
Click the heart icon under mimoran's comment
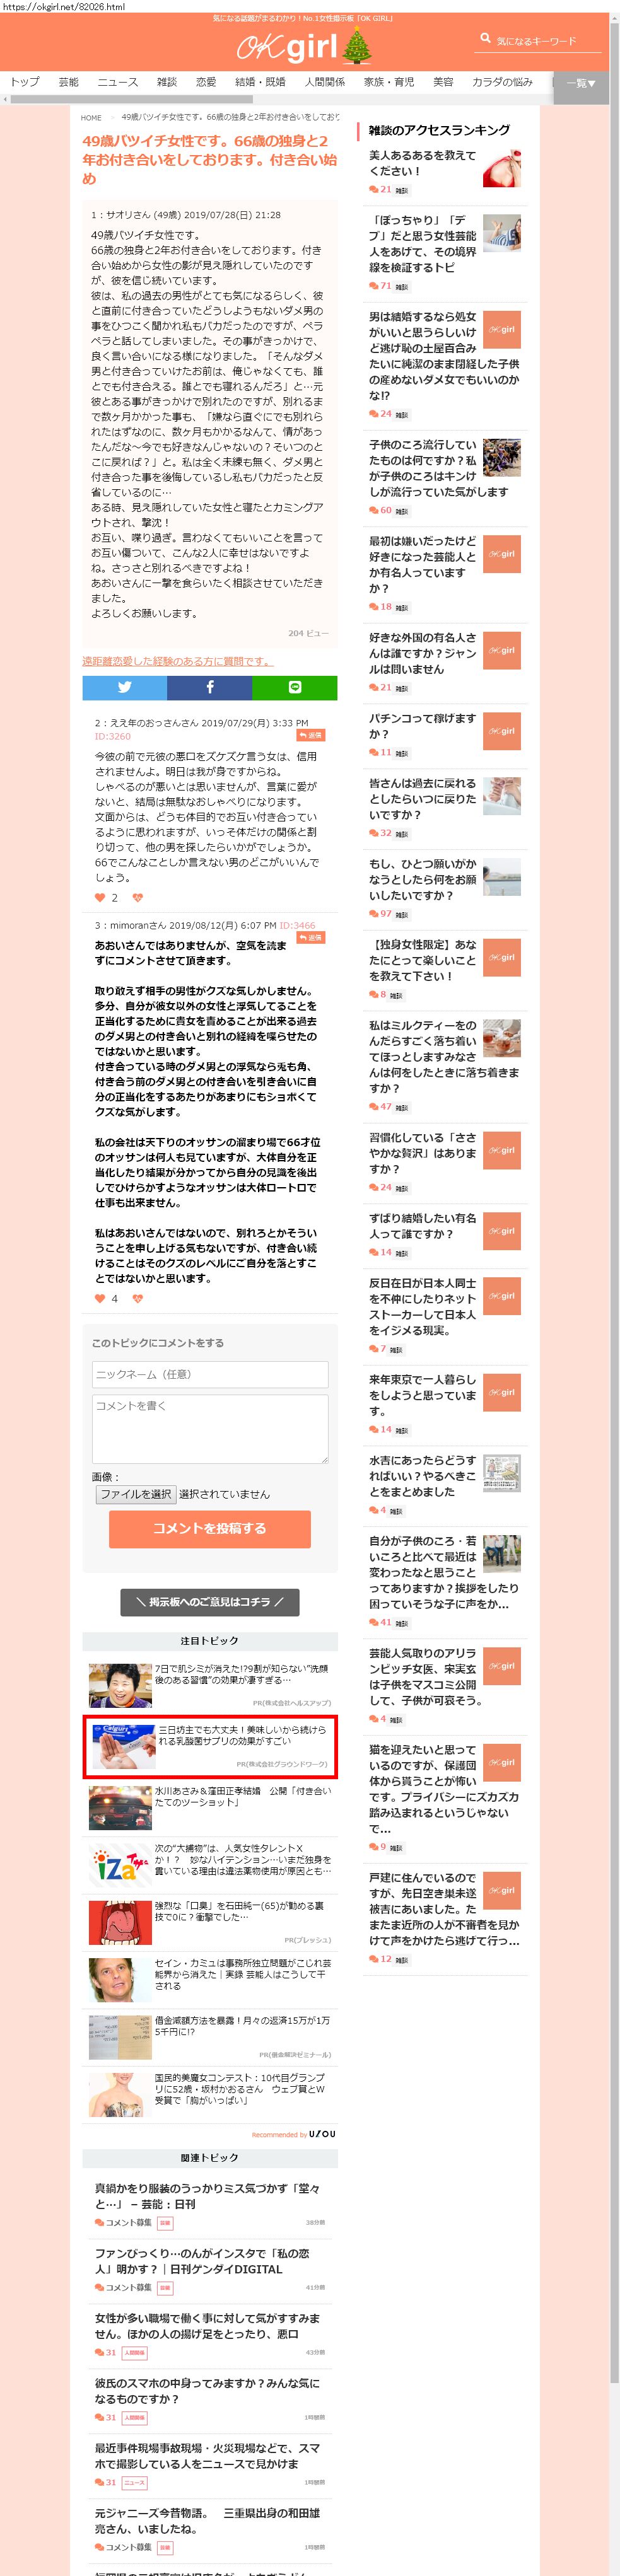coord(100,1298)
